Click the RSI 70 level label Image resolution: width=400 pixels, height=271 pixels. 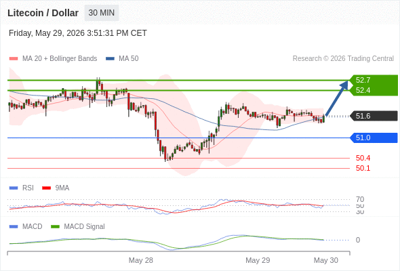pyautogui.click(x=360, y=199)
